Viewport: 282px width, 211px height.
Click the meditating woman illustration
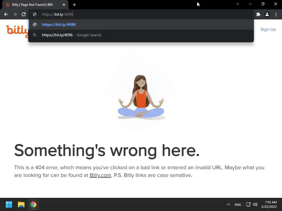tap(141, 97)
